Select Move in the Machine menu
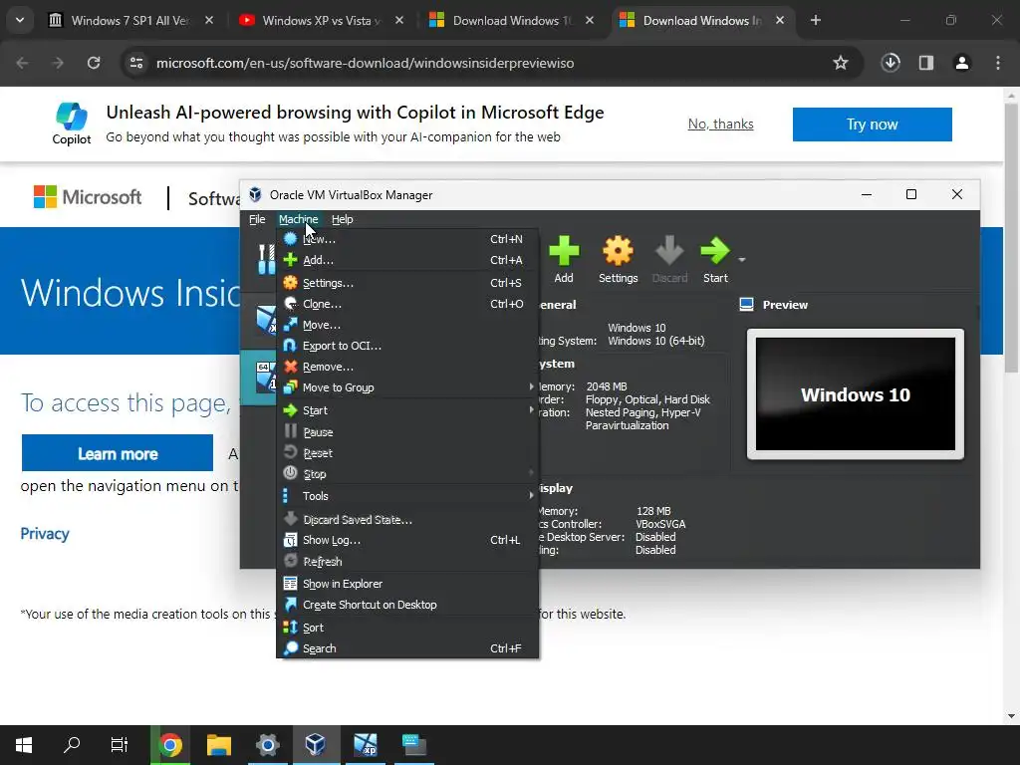The width and height of the screenshot is (1020, 765). coord(407,325)
